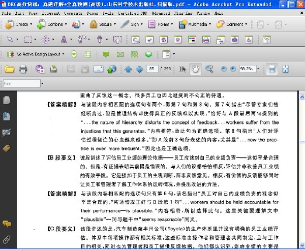Click the scrollbar down arrow

302,245
